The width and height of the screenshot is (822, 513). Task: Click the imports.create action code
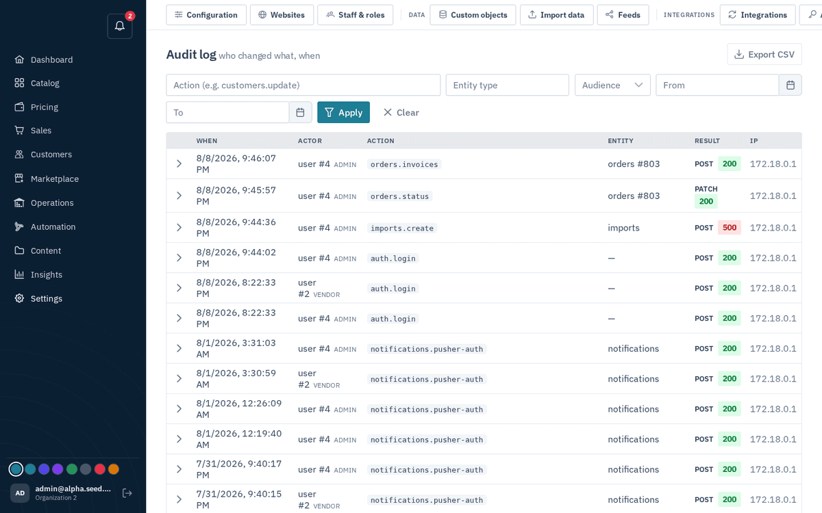402,228
